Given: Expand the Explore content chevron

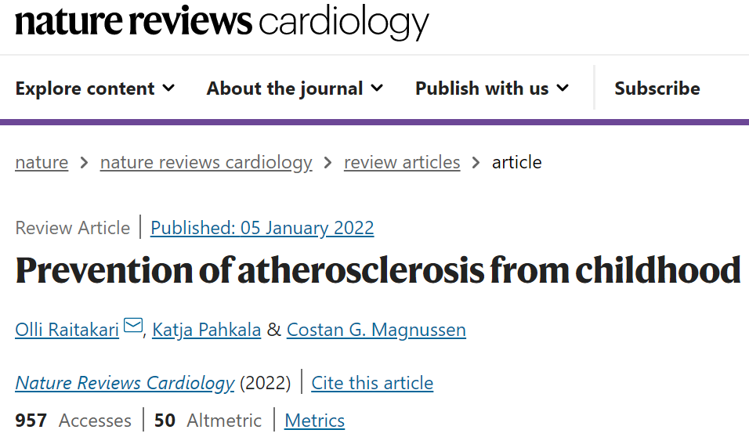Looking at the screenshot, I should 168,88.
